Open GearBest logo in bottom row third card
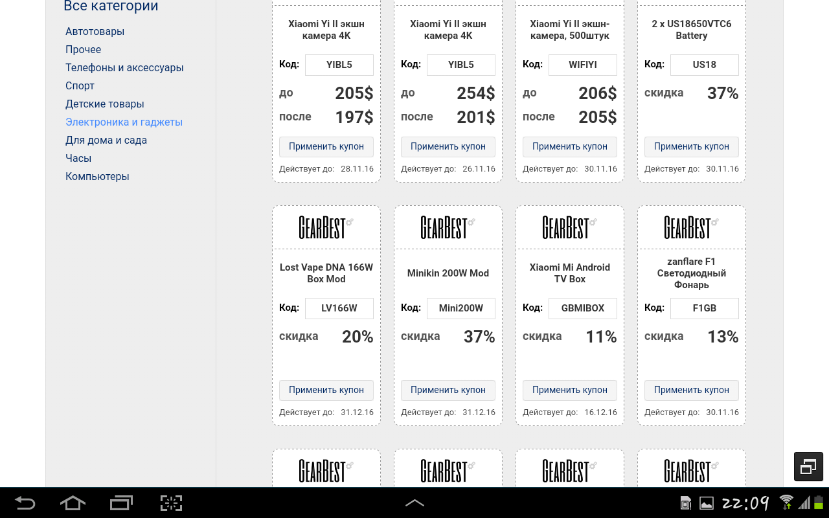Viewport: 829px width, 518px height. tap(570, 471)
